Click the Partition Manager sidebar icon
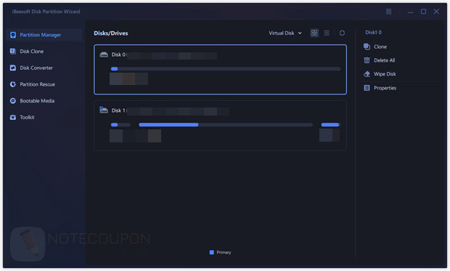This screenshot has width=450, height=271. click(13, 35)
